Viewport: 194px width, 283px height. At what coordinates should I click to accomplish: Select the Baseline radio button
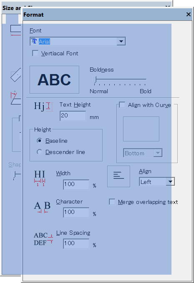[40, 141]
